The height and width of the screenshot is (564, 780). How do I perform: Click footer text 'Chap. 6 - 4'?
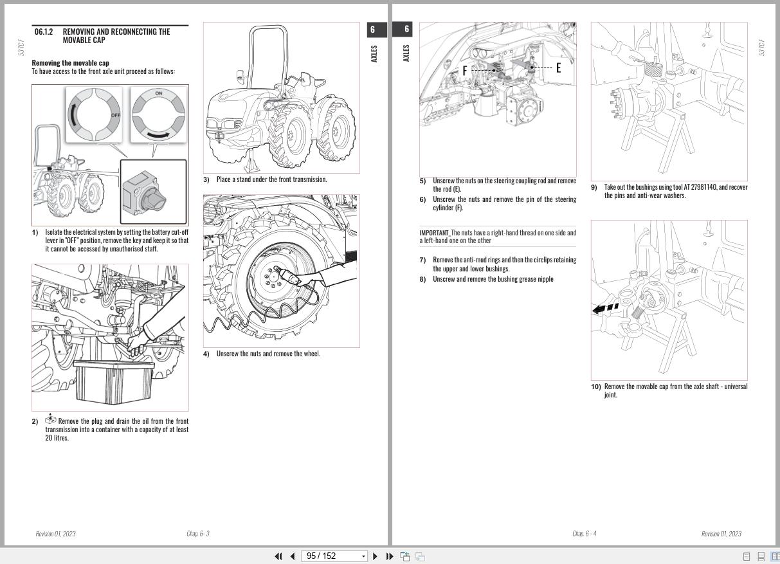[585, 534]
